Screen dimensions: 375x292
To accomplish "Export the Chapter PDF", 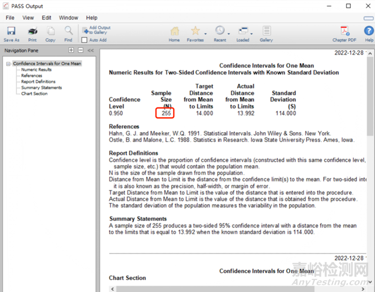I will coord(344,32).
